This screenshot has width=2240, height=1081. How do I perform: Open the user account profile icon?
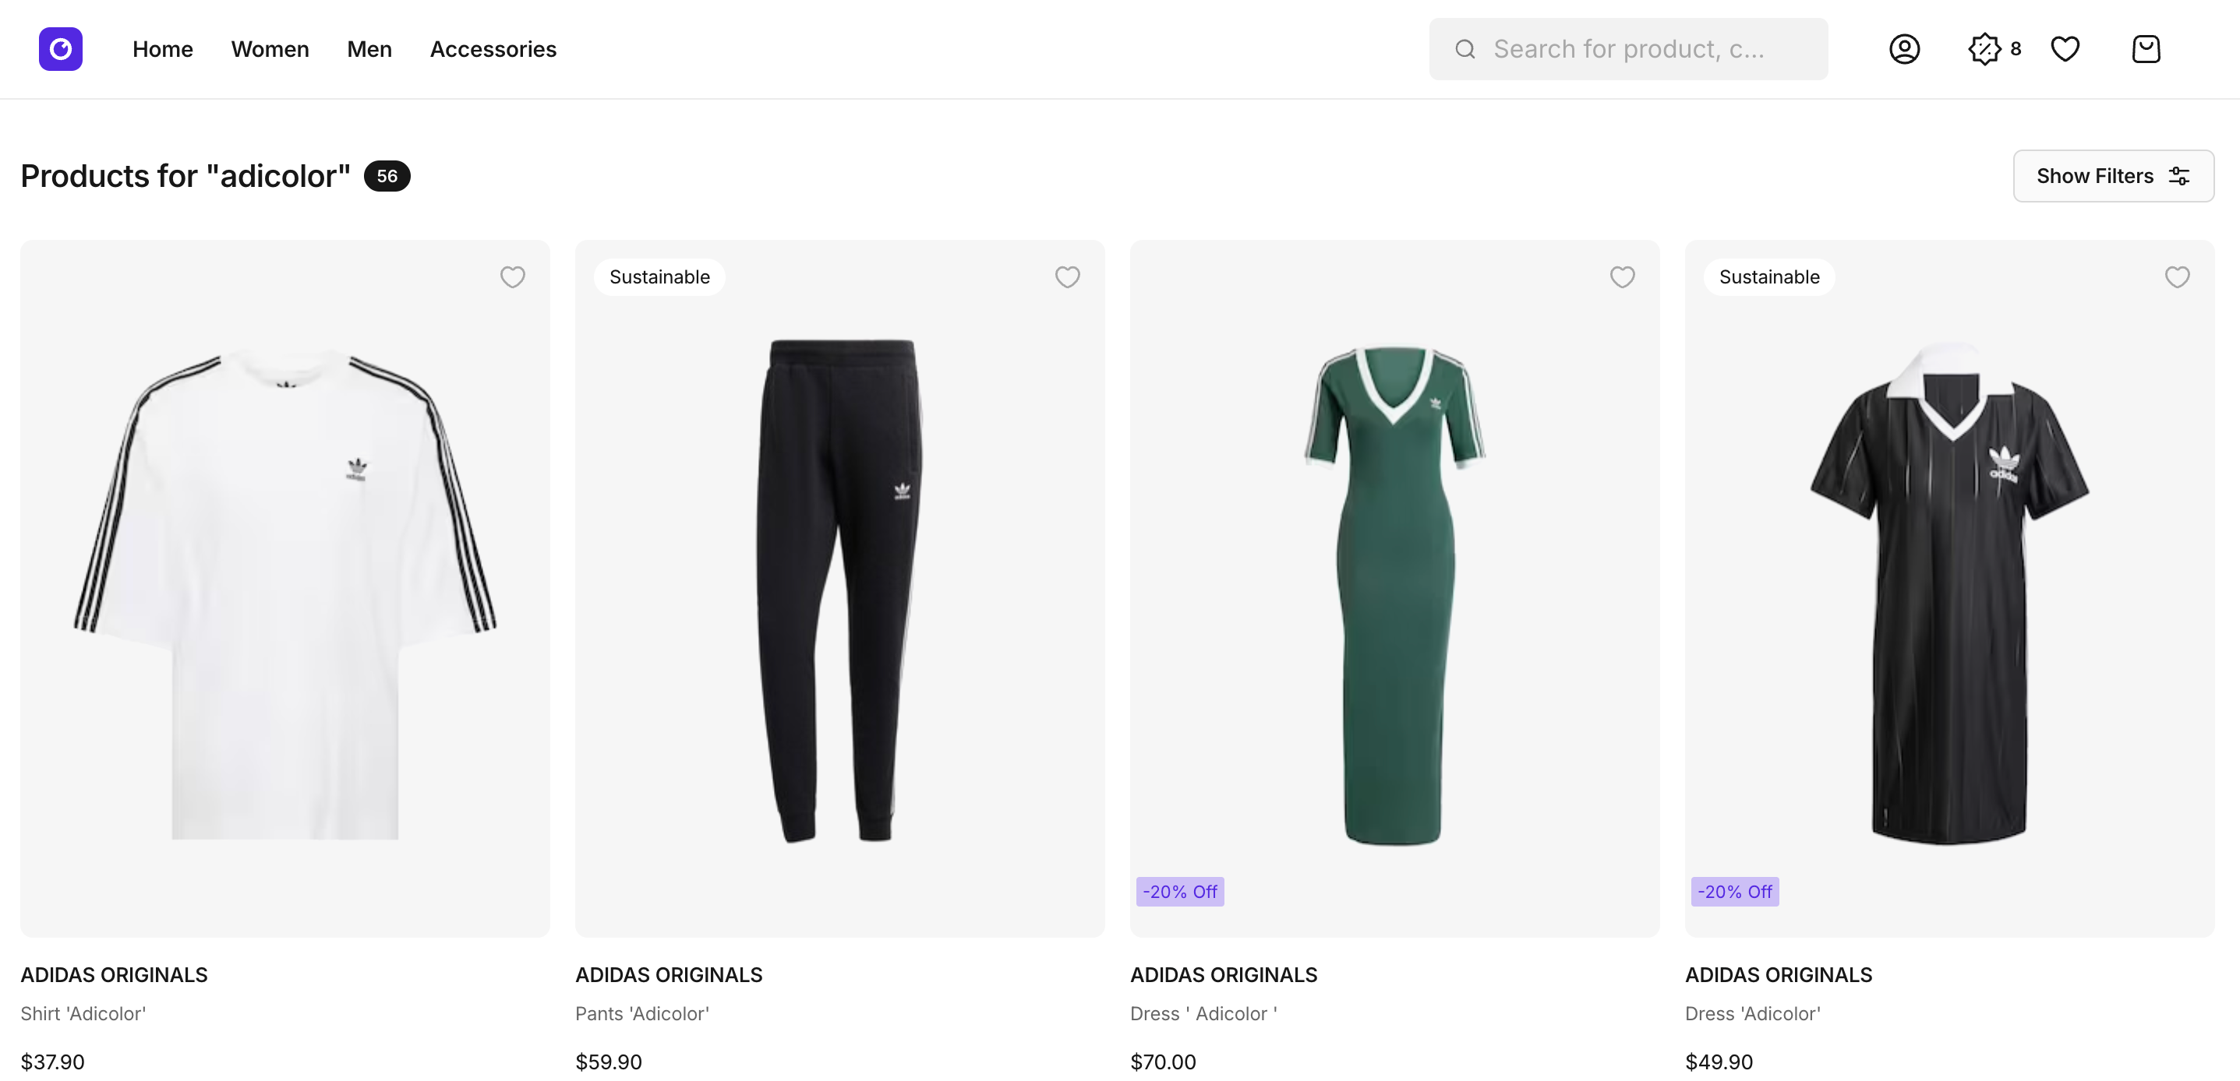pos(1903,48)
